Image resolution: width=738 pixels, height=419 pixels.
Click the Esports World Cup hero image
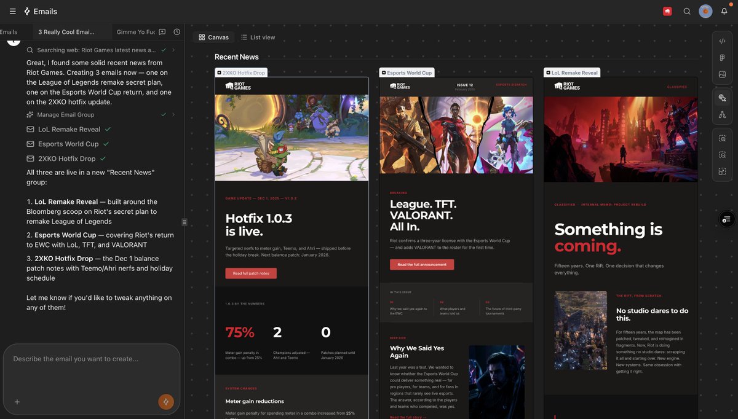point(456,135)
